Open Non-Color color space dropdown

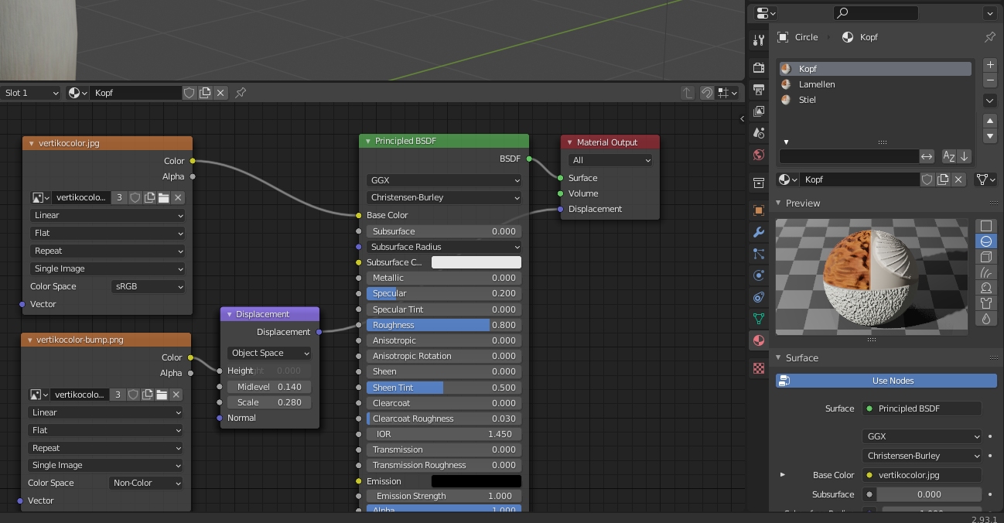click(146, 483)
